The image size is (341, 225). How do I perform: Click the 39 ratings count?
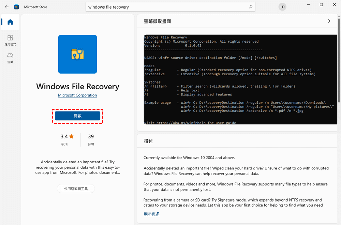(x=91, y=136)
